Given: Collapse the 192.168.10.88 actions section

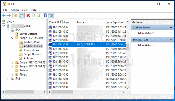Looking at the screenshot, I should coord(171,40).
